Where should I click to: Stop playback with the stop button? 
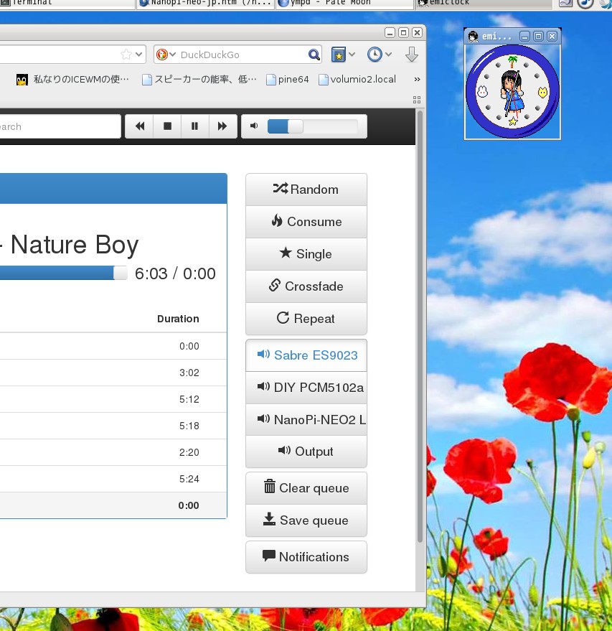167,126
